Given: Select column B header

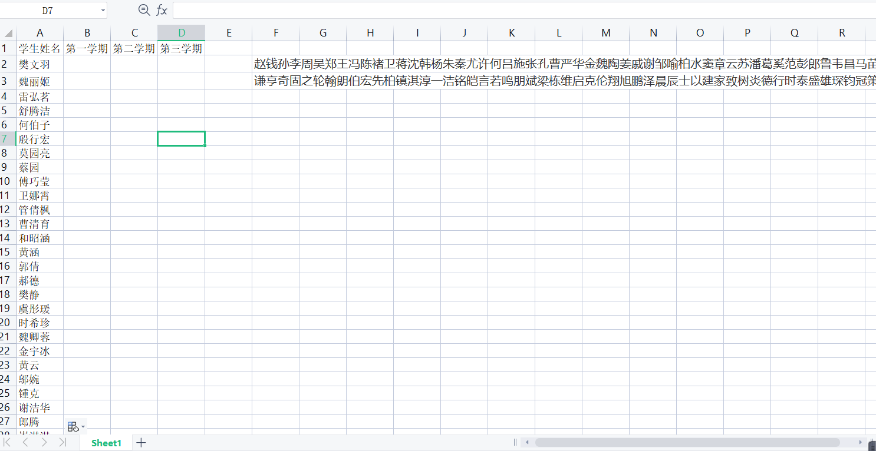Looking at the screenshot, I should click(87, 33).
